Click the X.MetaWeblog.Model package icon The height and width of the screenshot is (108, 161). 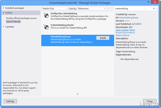tap(46, 27)
